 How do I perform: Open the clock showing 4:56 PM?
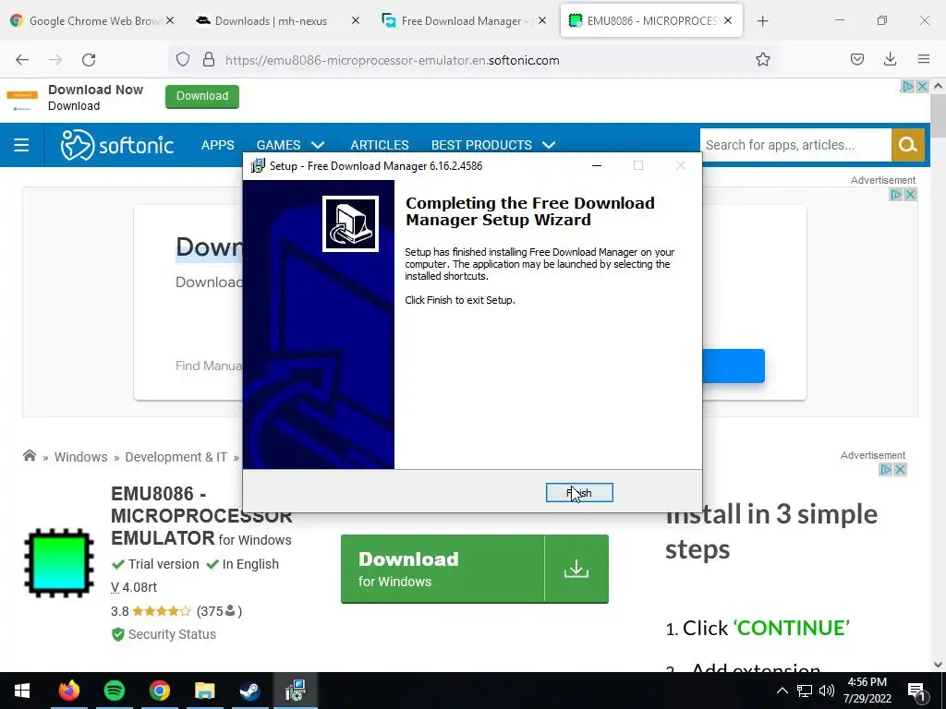(x=867, y=691)
